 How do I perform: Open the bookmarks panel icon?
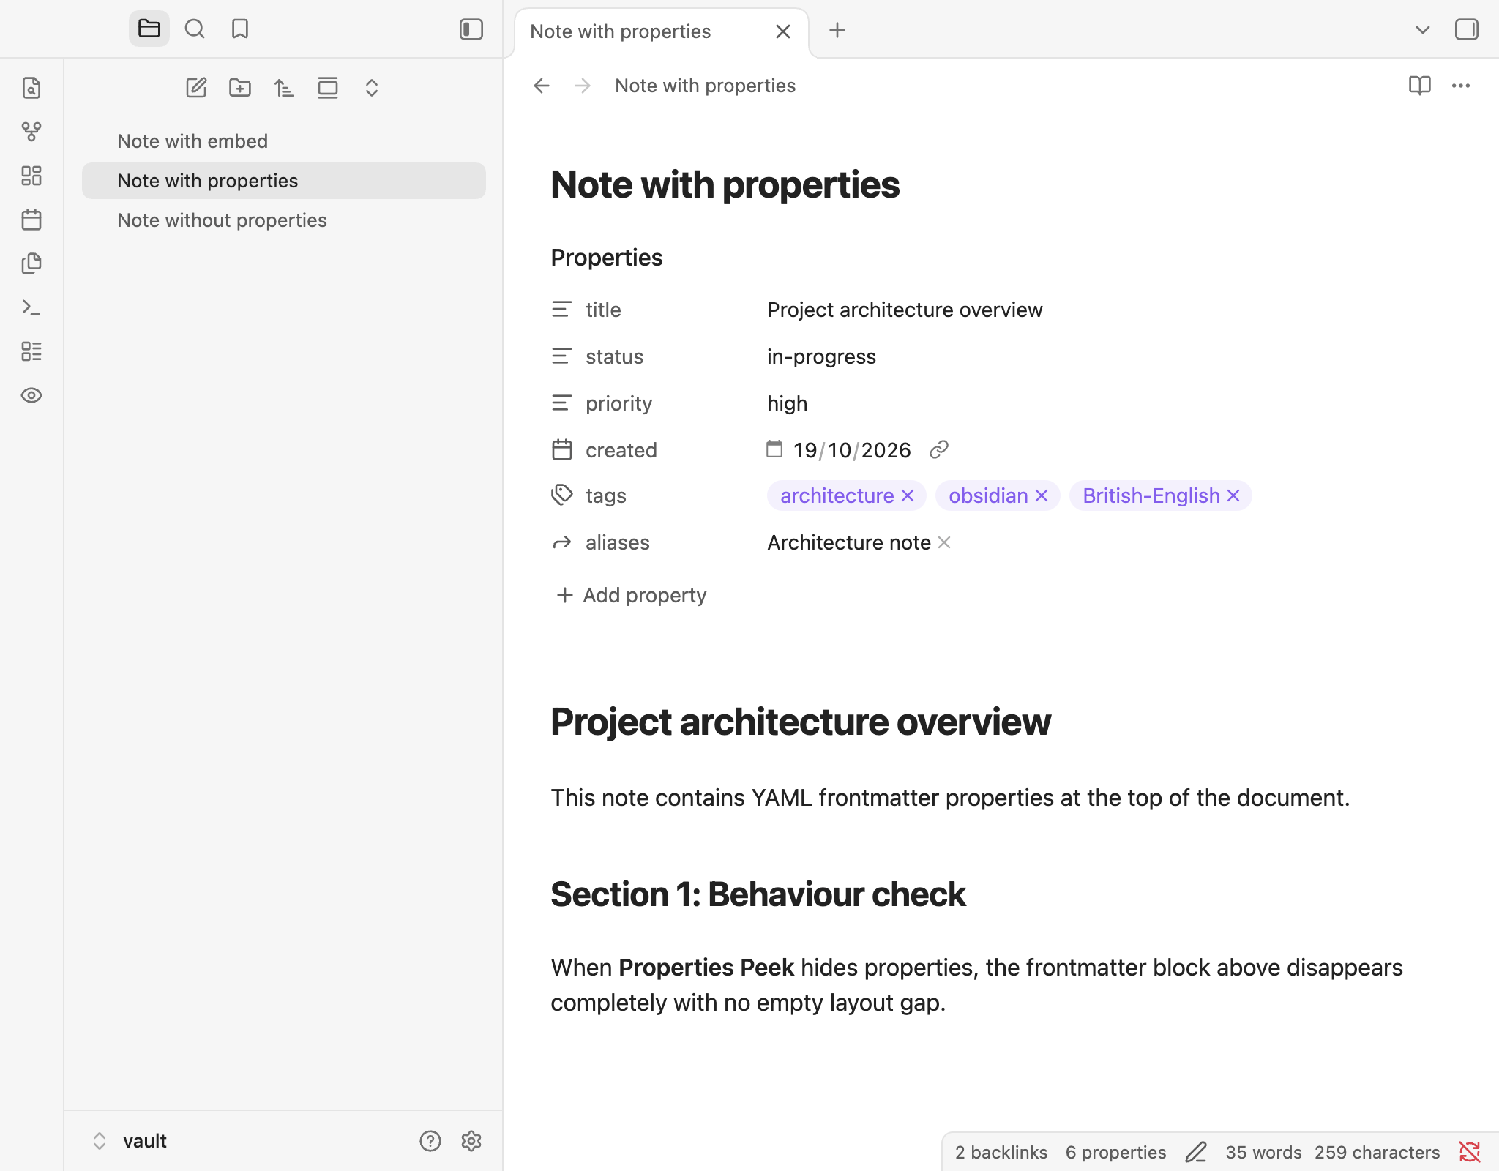coord(240,29)
